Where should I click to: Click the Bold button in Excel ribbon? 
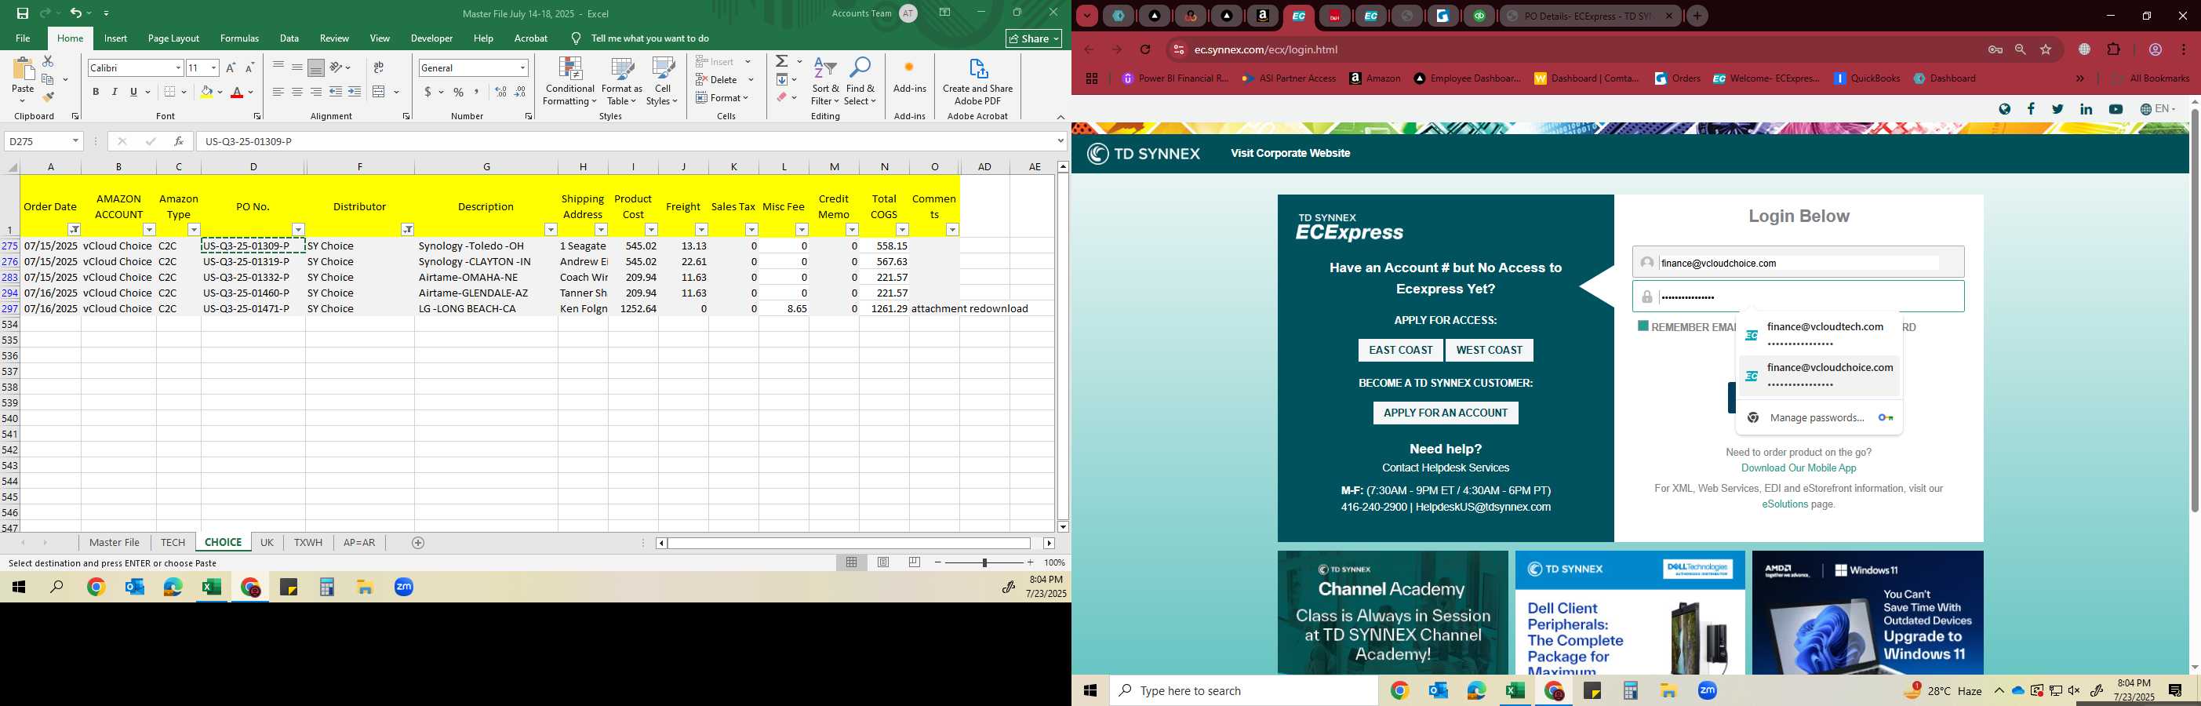[96, 93]
